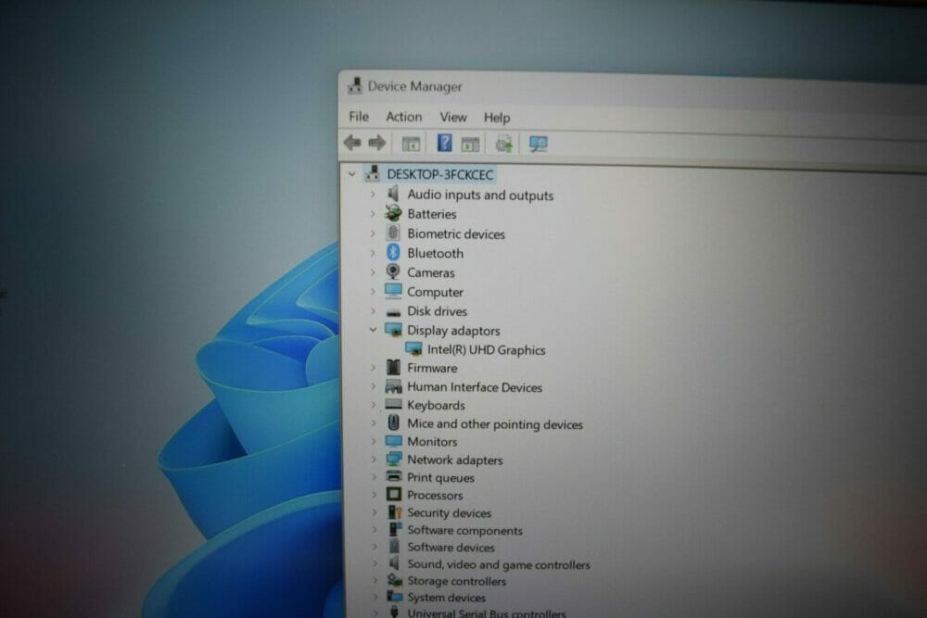Click the Firmware chip icon
927x618 pixels.
393,367
